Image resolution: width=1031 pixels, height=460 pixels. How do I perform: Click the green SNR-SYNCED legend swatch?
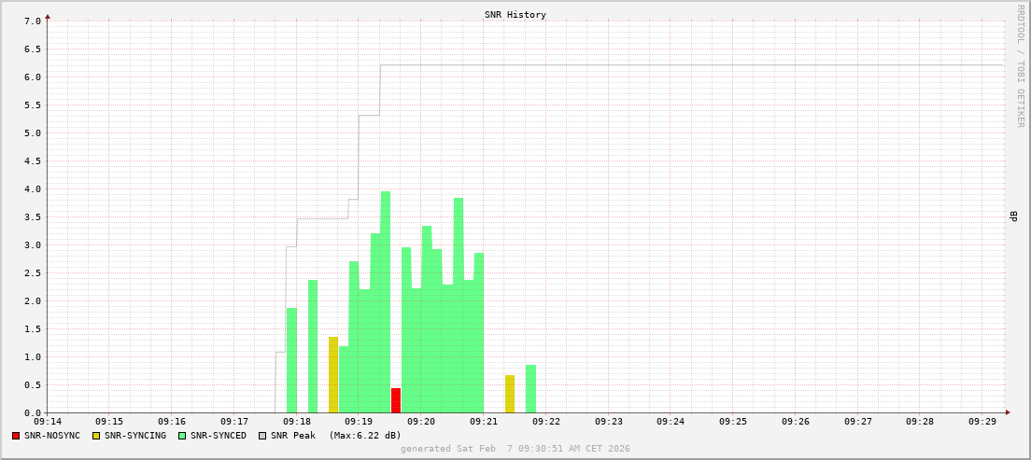(181, 436)
